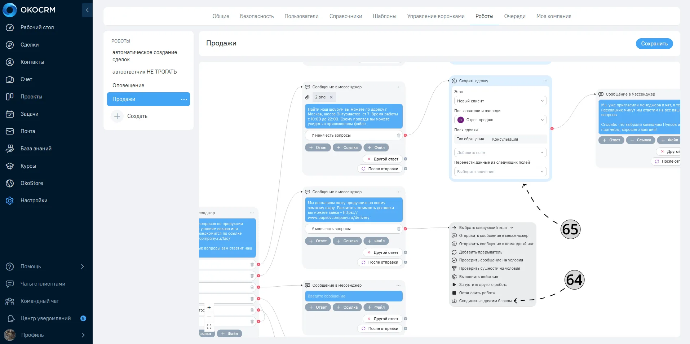Open the 'Добавить поле' dropdown
The image size is (690, 344).
click(500, 153)
